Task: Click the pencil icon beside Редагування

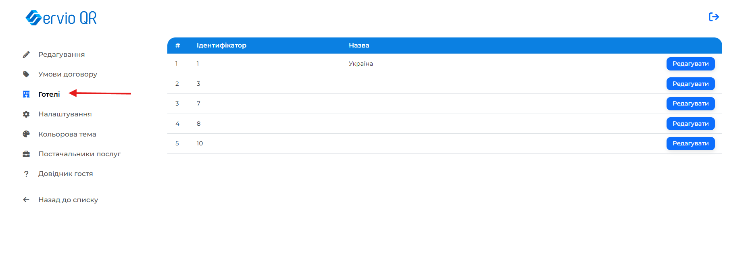Action: click(26, 54)
